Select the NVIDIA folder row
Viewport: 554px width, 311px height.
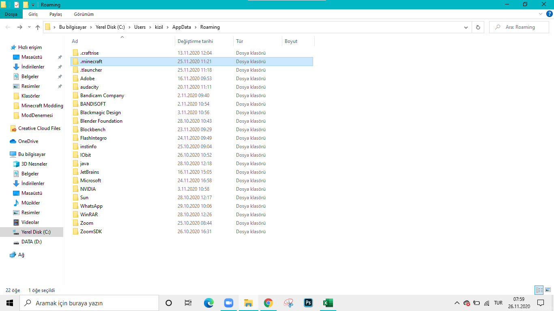(x=192, y=189)
